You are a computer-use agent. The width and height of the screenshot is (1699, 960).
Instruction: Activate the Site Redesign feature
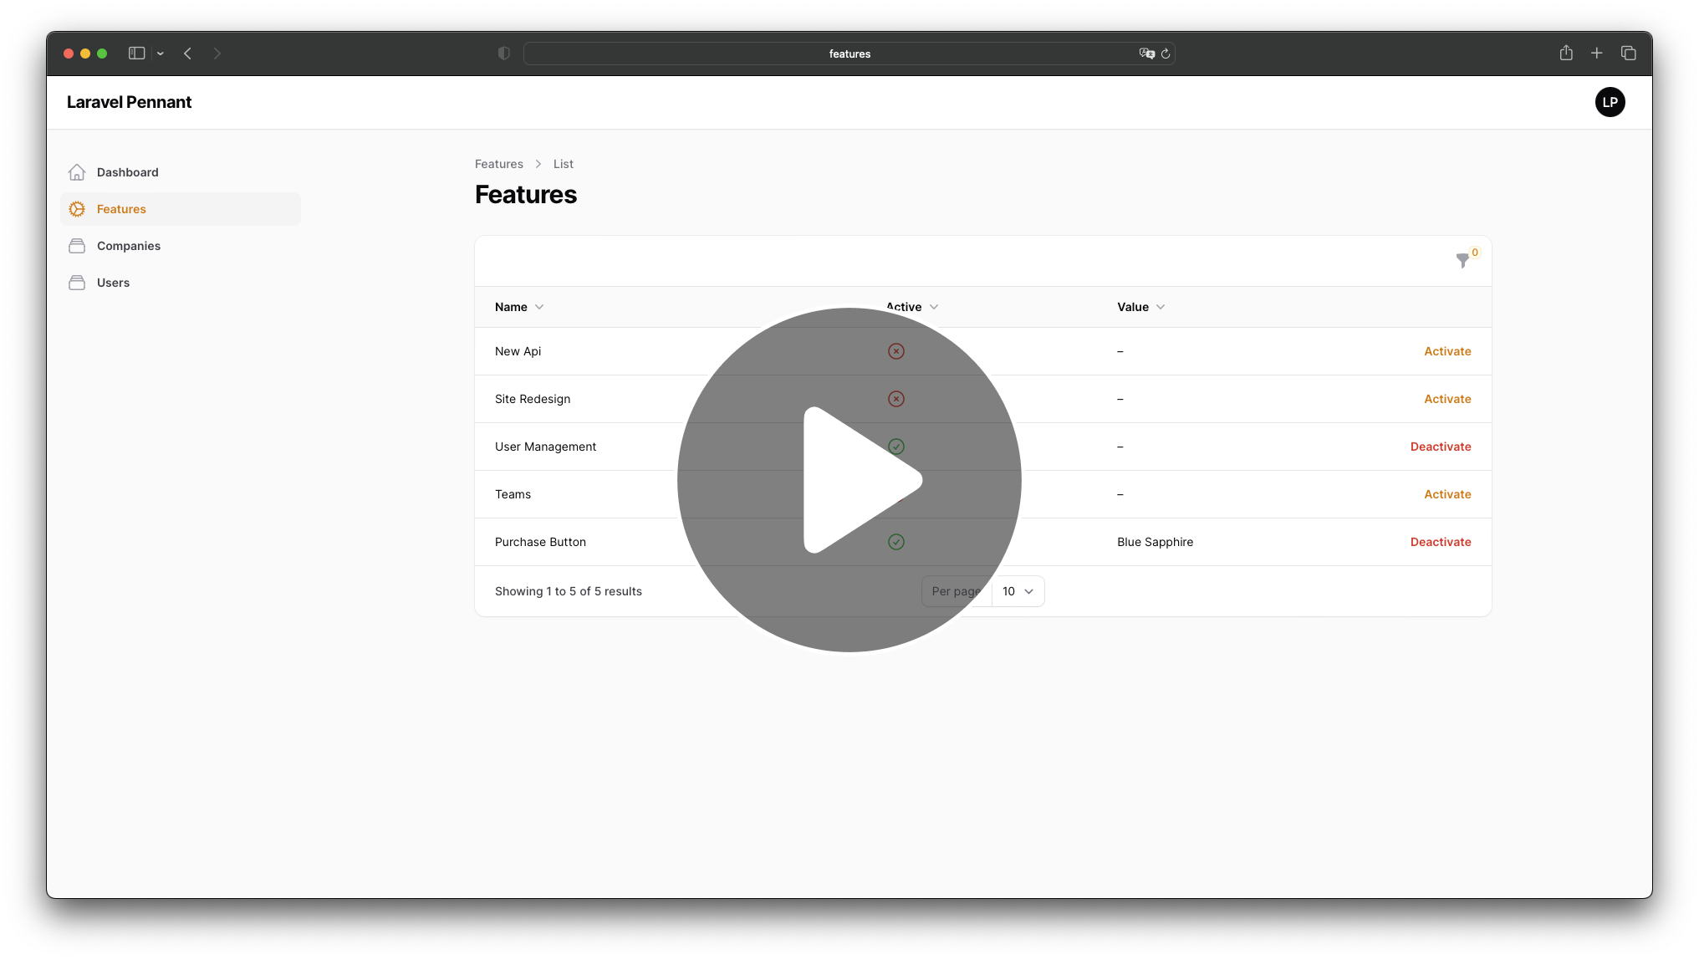click(x=1446, y=399)
